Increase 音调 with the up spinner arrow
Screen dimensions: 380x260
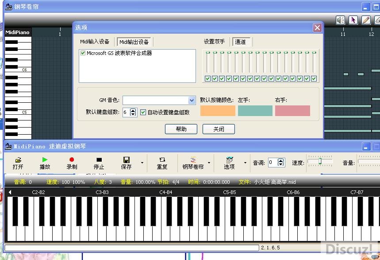[280, 160]
